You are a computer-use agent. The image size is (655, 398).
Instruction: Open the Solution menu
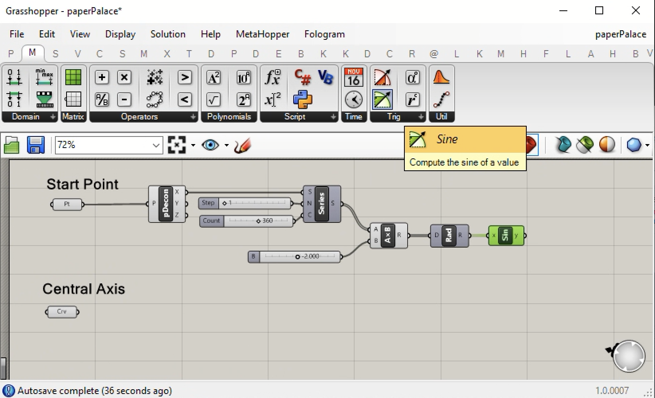coord(168,34)
